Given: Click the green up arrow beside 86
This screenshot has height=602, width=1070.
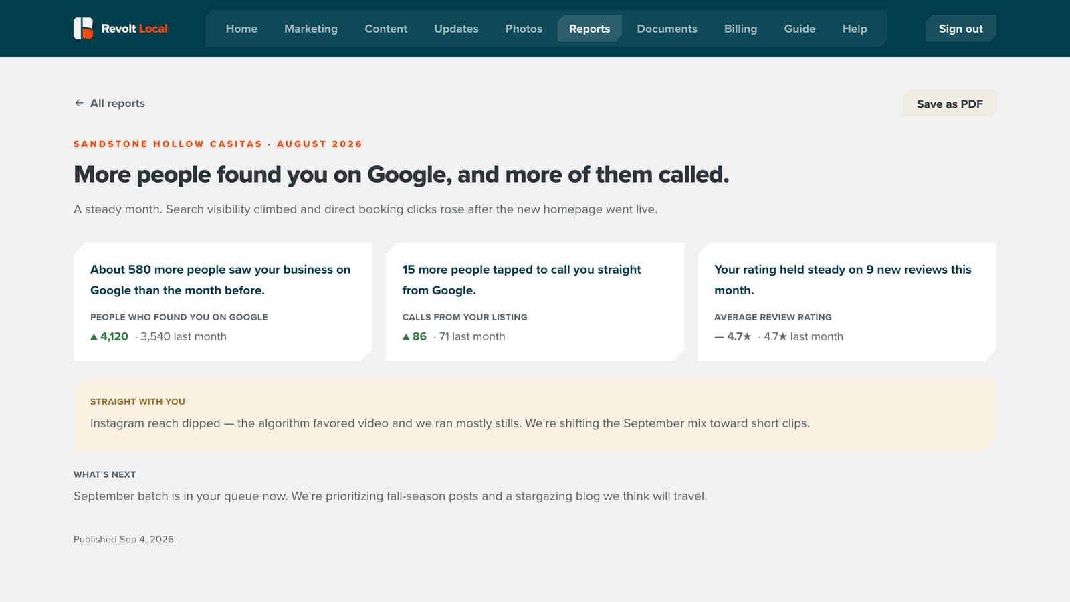Looking at the screenshot, I should coord(406,337).
